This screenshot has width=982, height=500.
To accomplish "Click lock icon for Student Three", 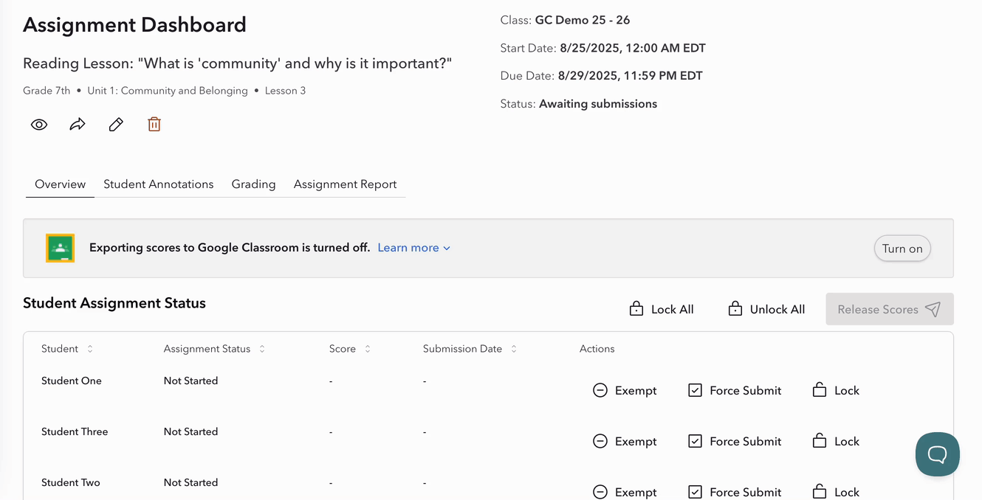I will (820, 441).
